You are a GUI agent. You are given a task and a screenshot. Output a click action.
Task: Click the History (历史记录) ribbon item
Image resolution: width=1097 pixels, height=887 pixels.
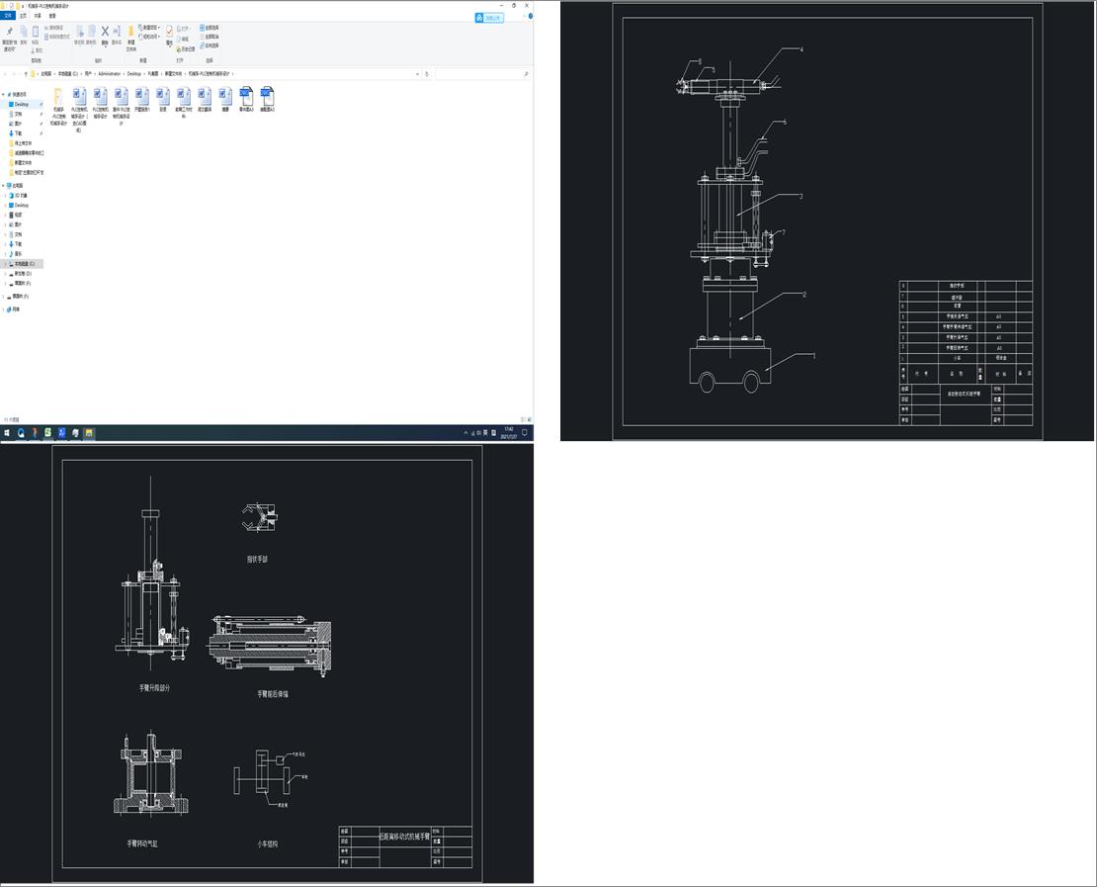pos(186,49)
